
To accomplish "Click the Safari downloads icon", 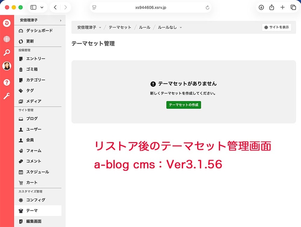I will point(261,7).
